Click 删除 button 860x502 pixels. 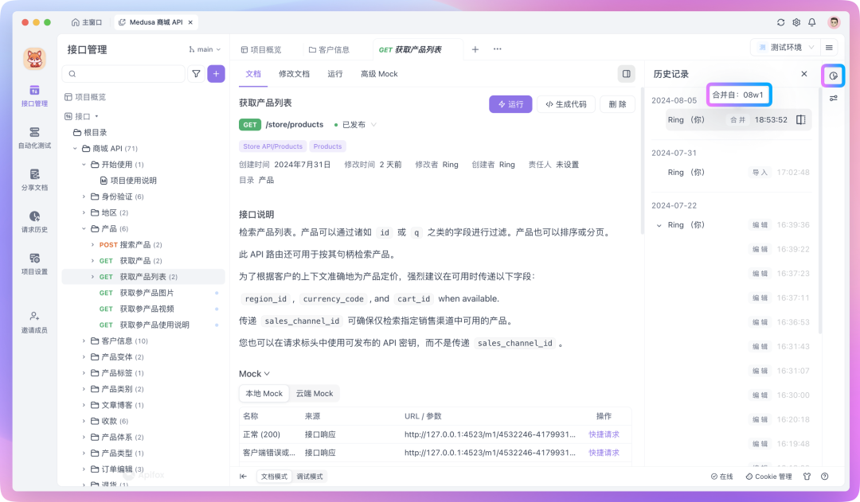[x=618, y=104]
